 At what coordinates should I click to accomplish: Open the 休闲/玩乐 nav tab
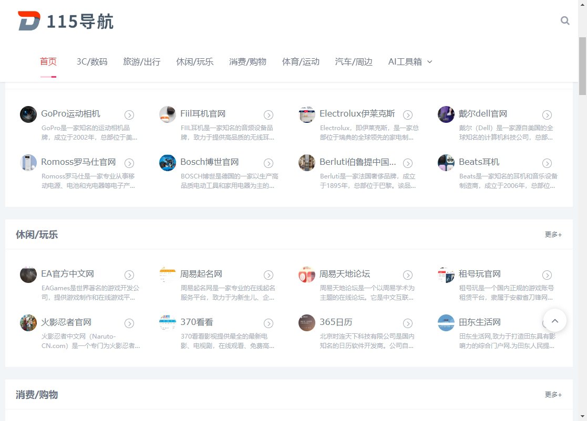tap(195, 62)
